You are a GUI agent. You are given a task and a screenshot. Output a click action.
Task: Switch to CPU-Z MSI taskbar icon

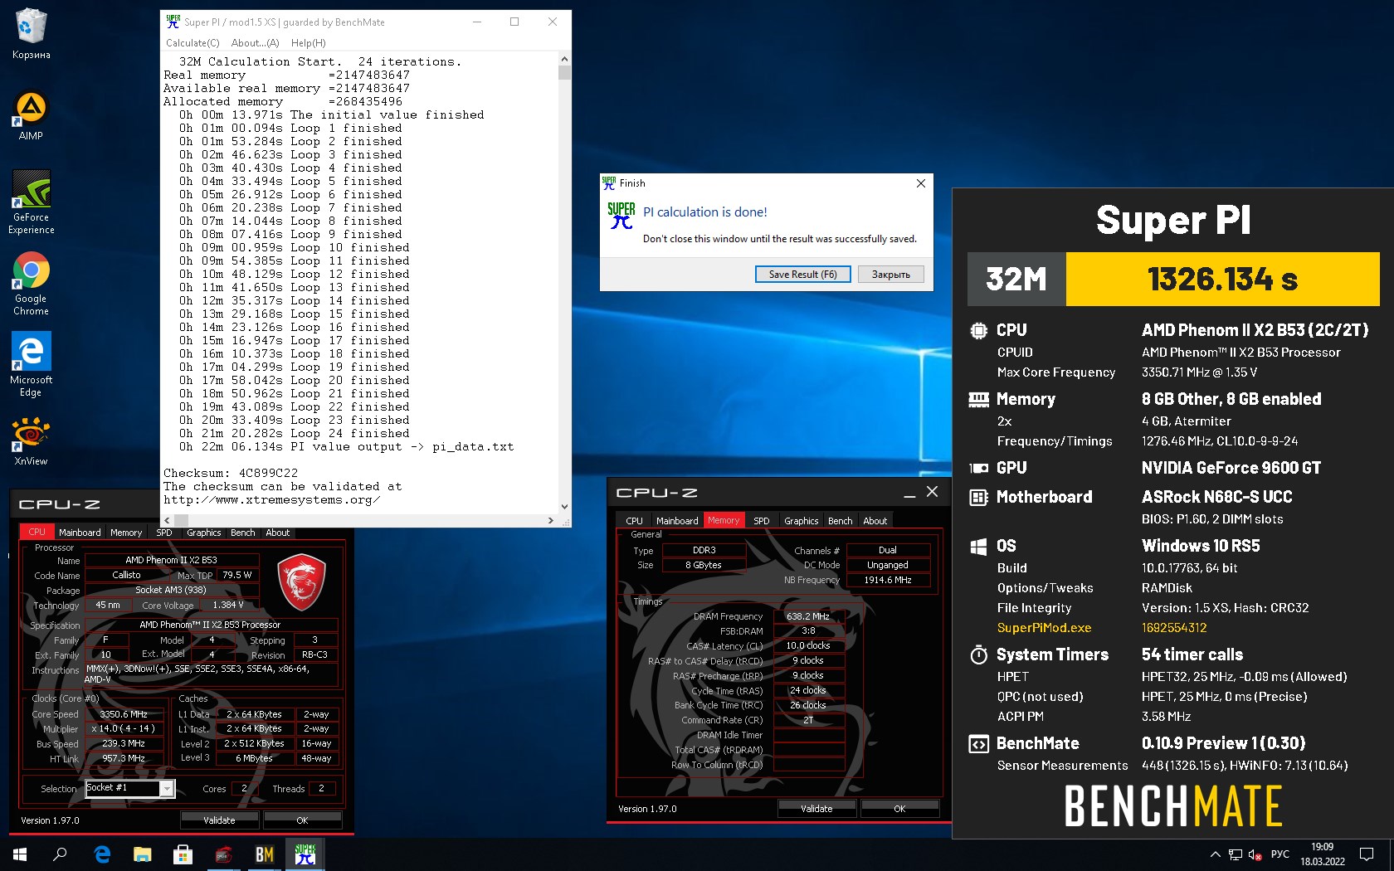click(x=224, y=854)
